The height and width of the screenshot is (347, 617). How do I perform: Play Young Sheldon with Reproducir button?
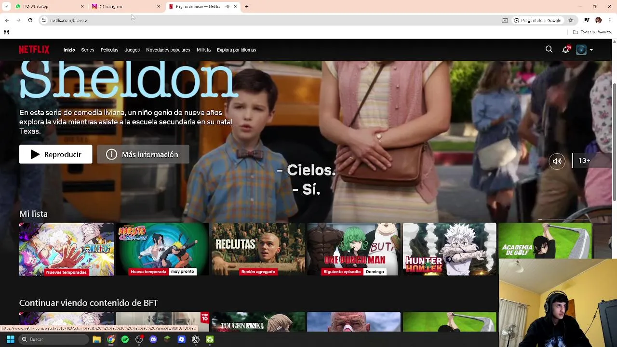tap(55, 154)
